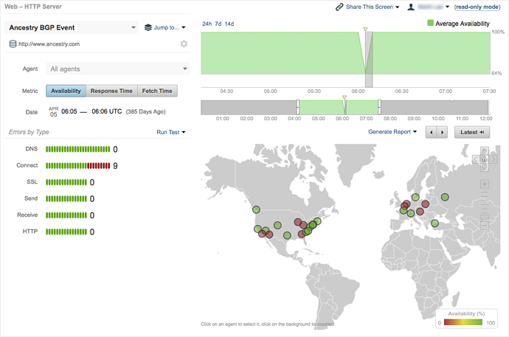This screenshot has height=337, width=509.
Task: Switch metric to Response Time
Action: pyautogui.click(x=112, y=91)
